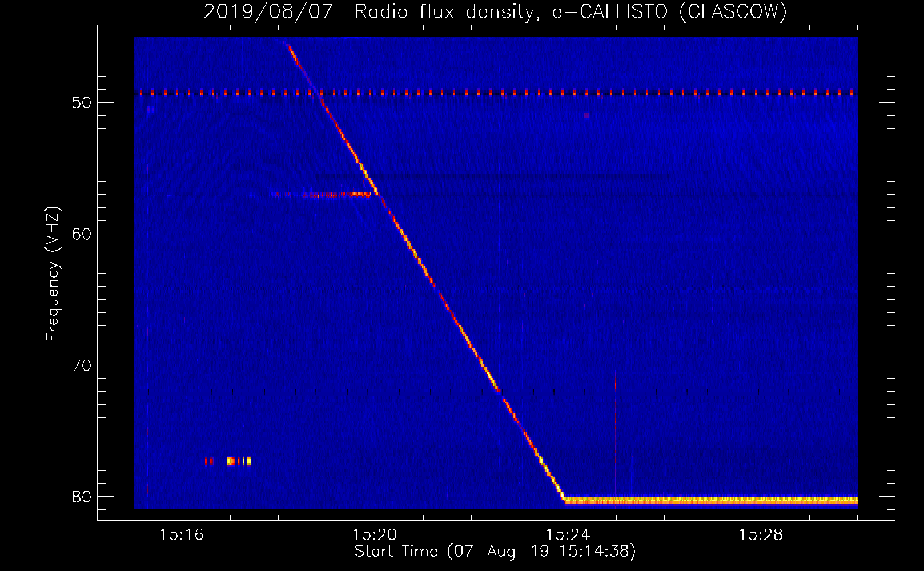Screen dimensions: 924x571
Task: Click the 80 frequency tick label
Action: [x=82, y=497]
